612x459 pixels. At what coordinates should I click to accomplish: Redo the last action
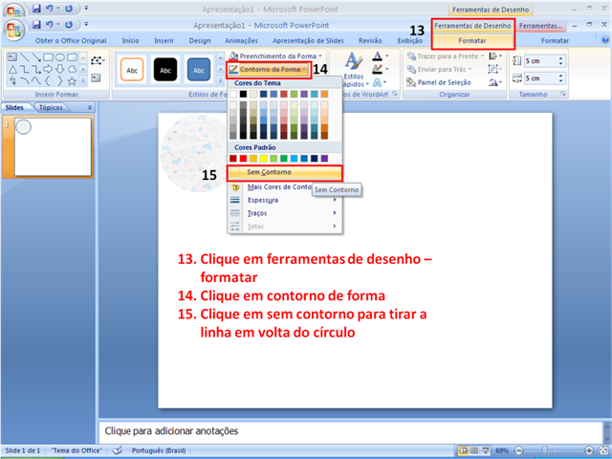coord(69,25)
